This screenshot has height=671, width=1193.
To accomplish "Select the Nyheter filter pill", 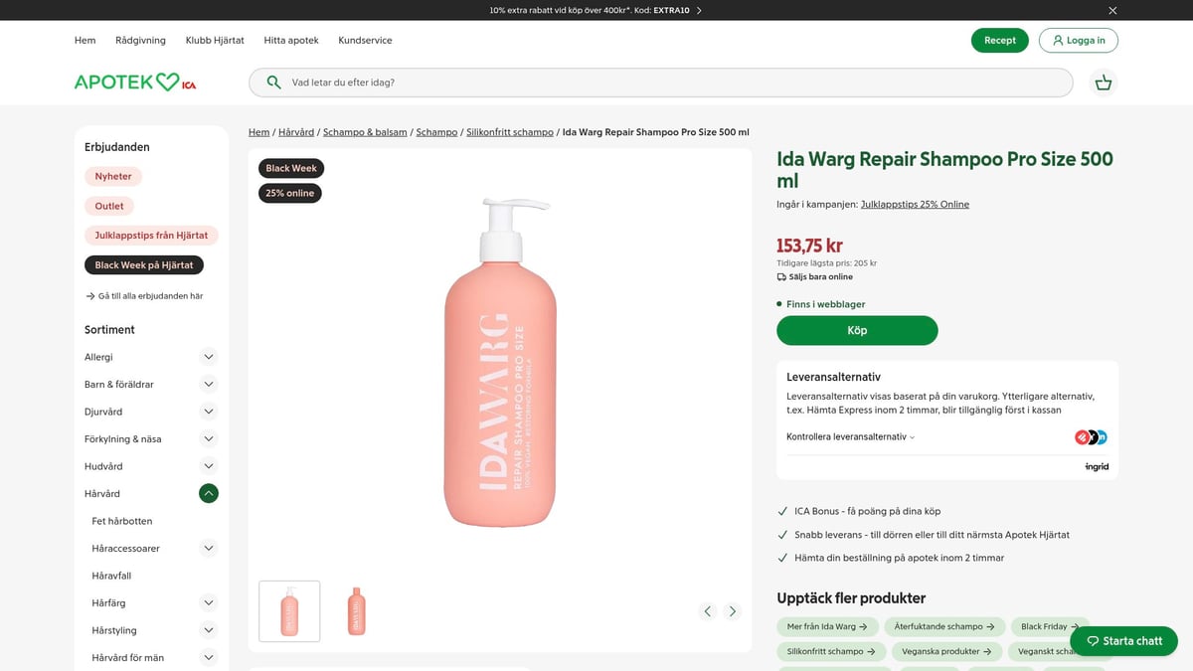I will pyautogui.click(x=112, y=176).
